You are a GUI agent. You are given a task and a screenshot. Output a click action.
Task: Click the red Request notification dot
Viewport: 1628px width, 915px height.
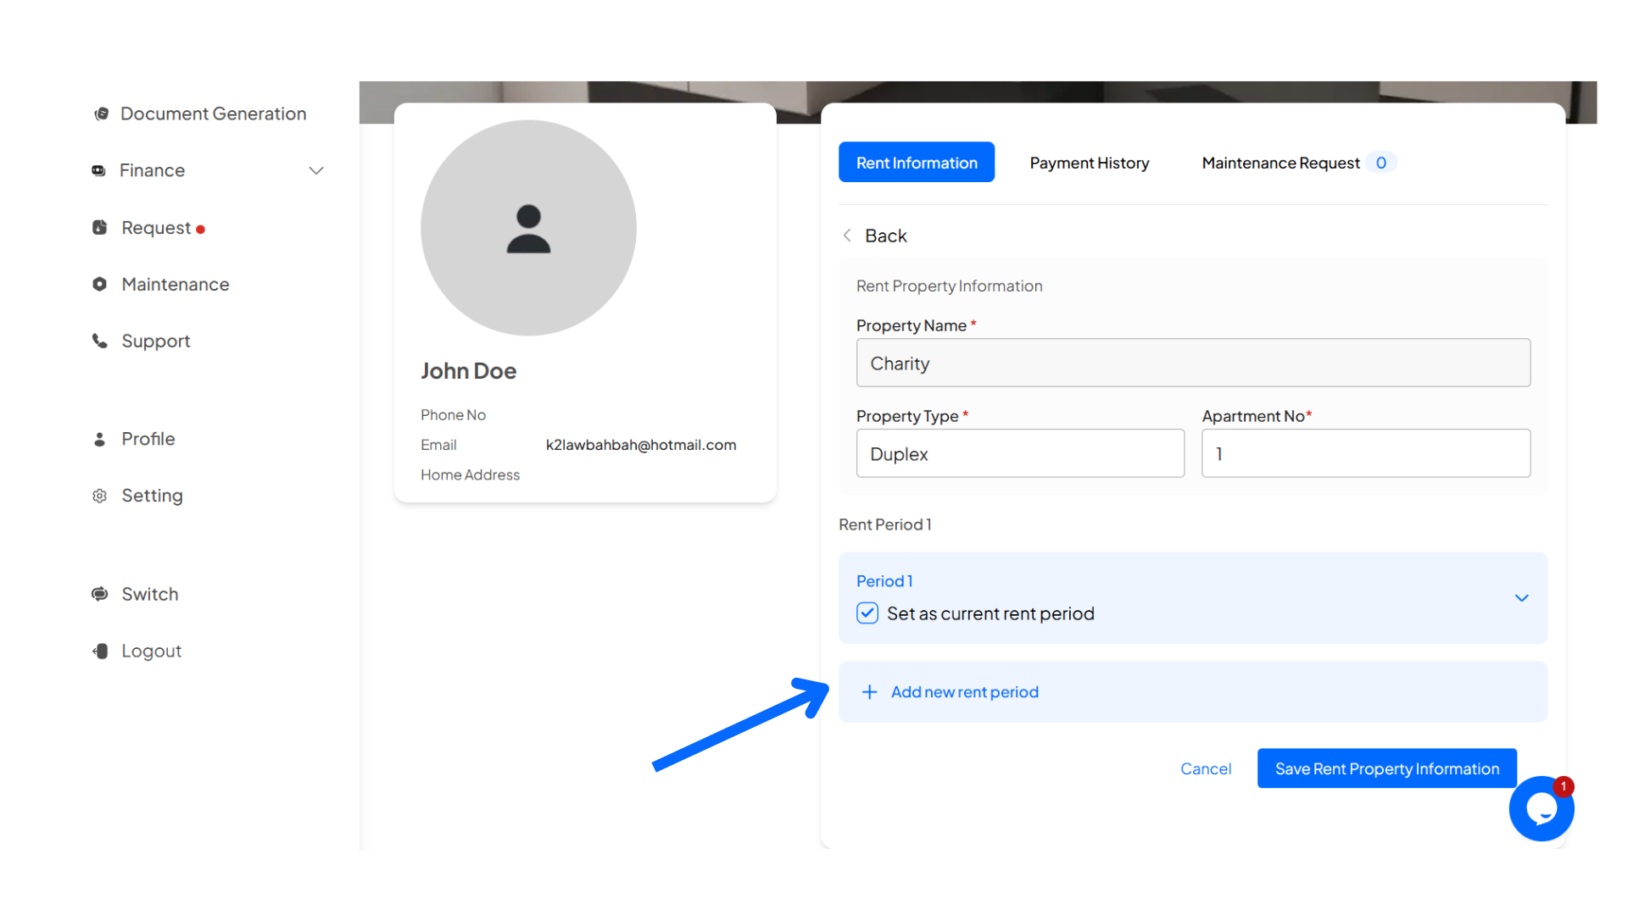pos(201,230)
